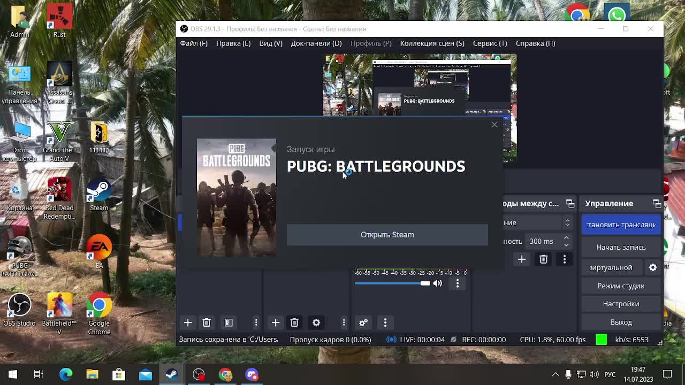Undock the Управление panel
The width and height of the screenshot is (685, 385).
point(657,204)
